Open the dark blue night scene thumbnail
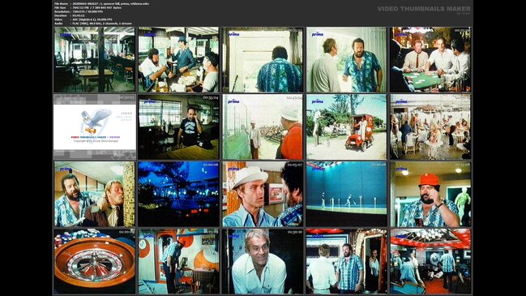Image resolution: width=526 pixels, height=296 pixels. (178, 195)
